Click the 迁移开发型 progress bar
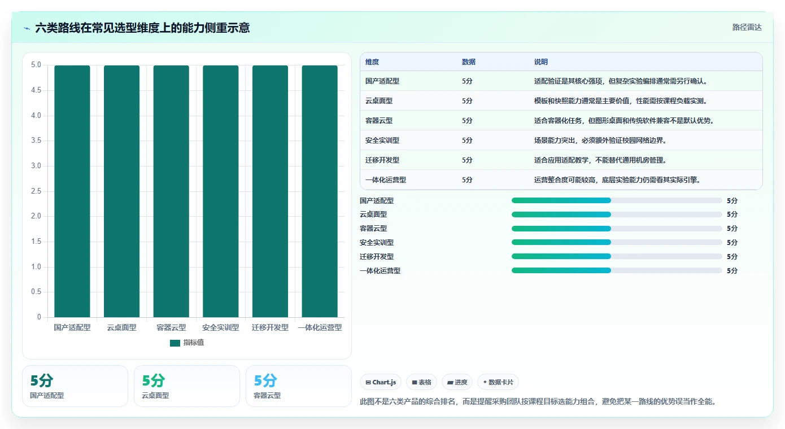Viewport: 785px width, 429px height. point(617,256)
